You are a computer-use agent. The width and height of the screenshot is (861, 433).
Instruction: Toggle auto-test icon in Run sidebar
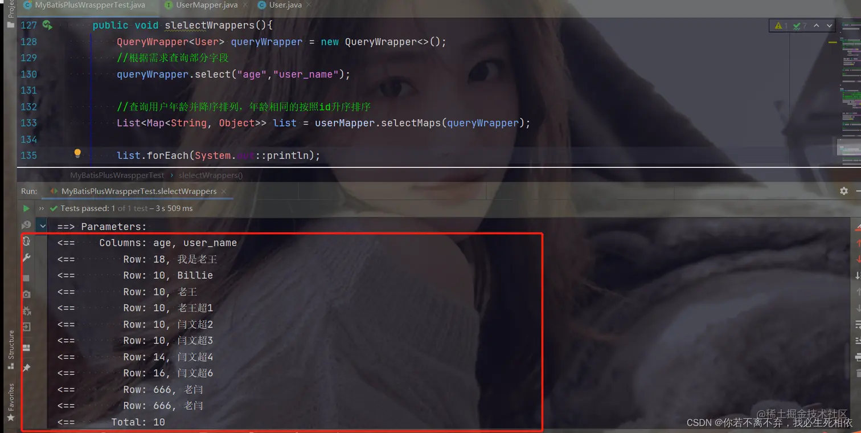pyautogui.click(x=26, y=242)
